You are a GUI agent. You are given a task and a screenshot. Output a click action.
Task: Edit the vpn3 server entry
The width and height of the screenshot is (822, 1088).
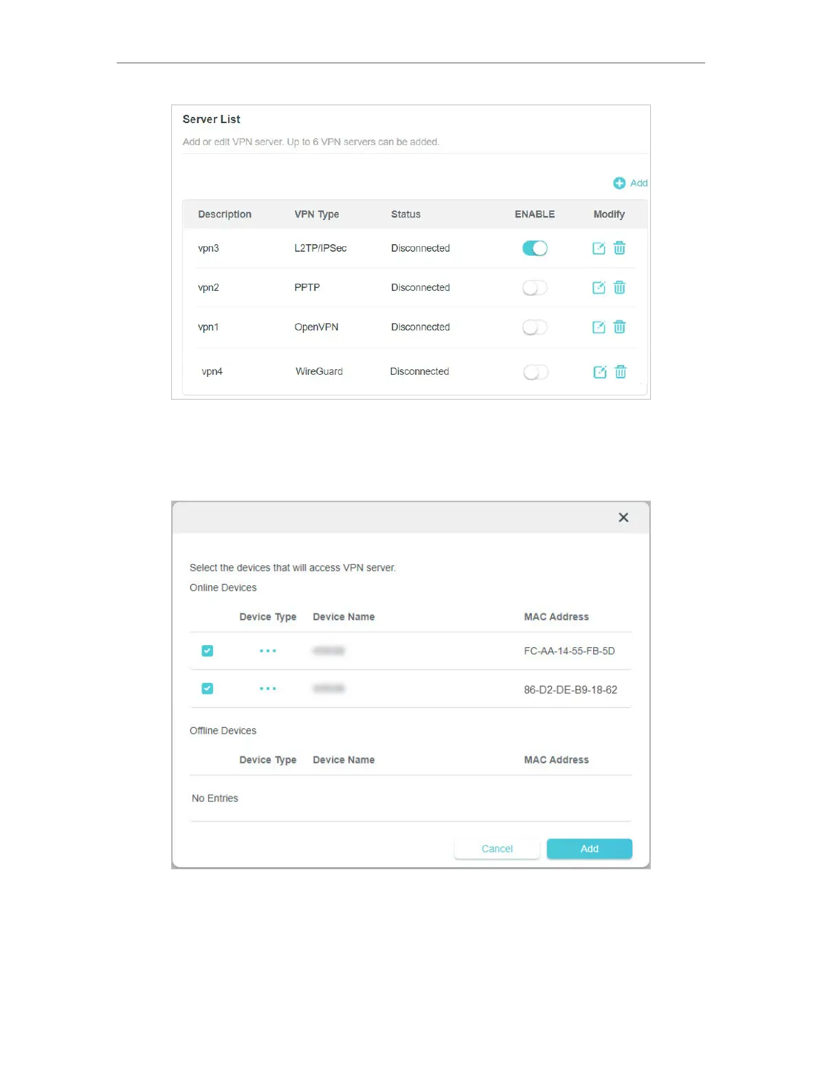click(x=599, y=248)
